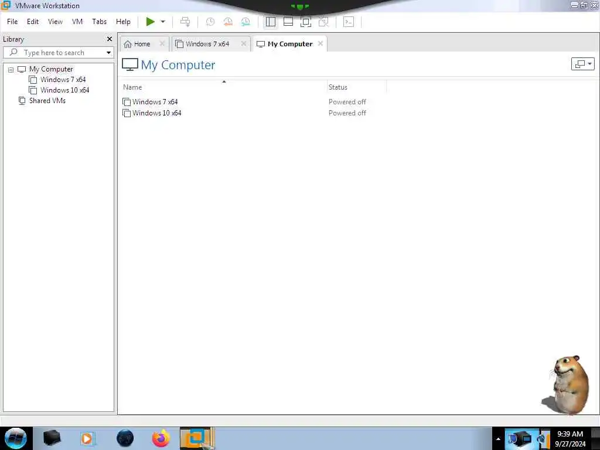Click the Unity mode icon
The width and height of the screenshot is (600, 450).
pos(323,22)
